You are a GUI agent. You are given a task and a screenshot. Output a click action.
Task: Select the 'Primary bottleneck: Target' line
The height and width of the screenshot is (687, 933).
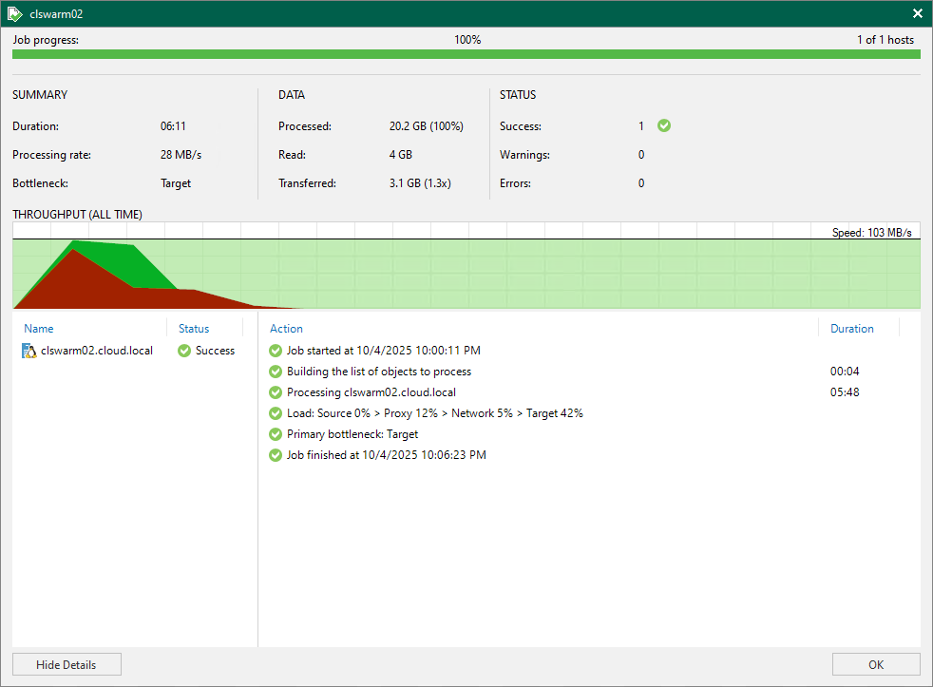point(352,434)
